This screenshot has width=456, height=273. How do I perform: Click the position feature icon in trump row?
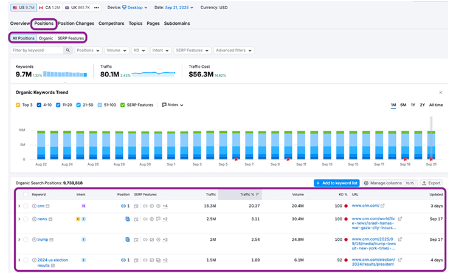[128, 240]
